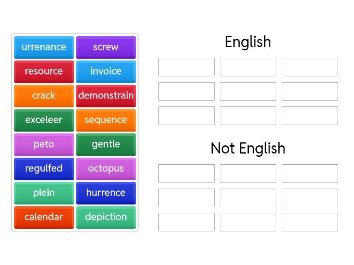
Task: Click first empty slot under English
Action: [186, 67]
